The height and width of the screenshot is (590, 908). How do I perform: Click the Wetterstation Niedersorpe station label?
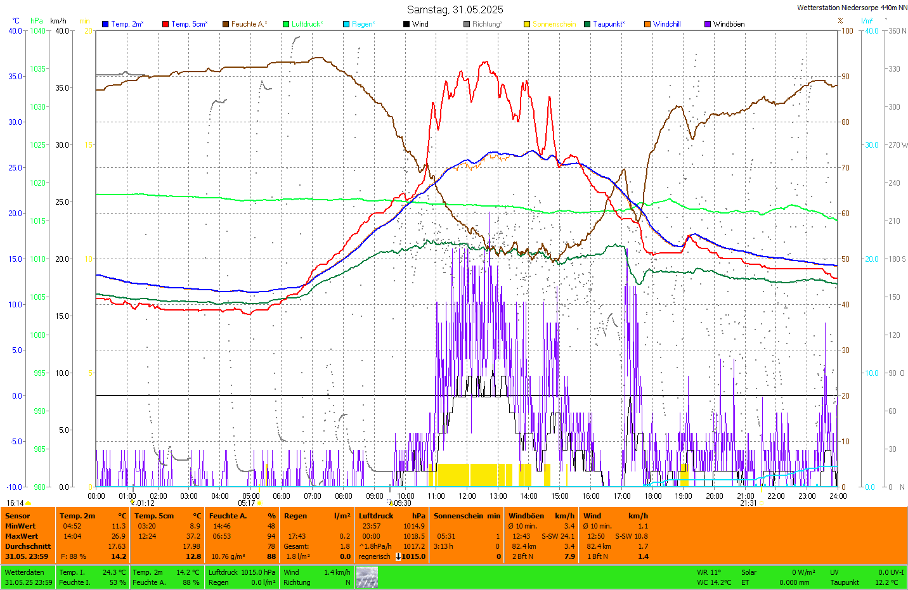[852, 8]
